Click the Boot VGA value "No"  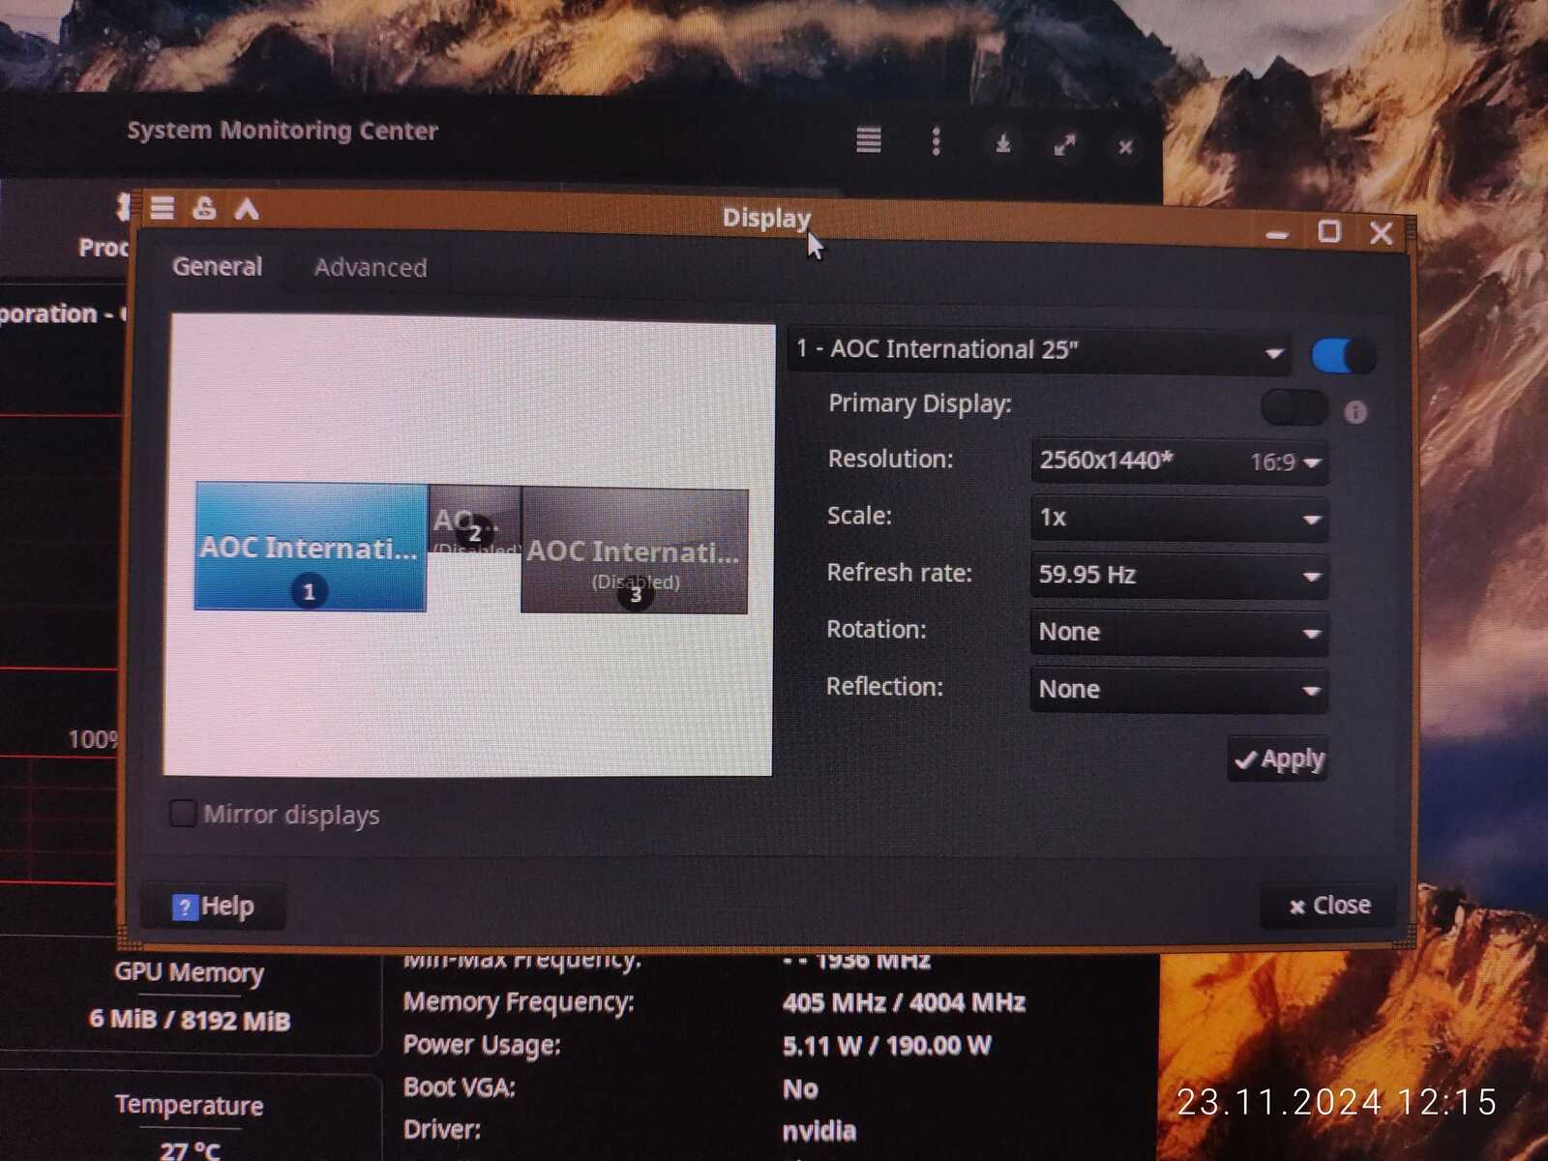[800, 1088]
